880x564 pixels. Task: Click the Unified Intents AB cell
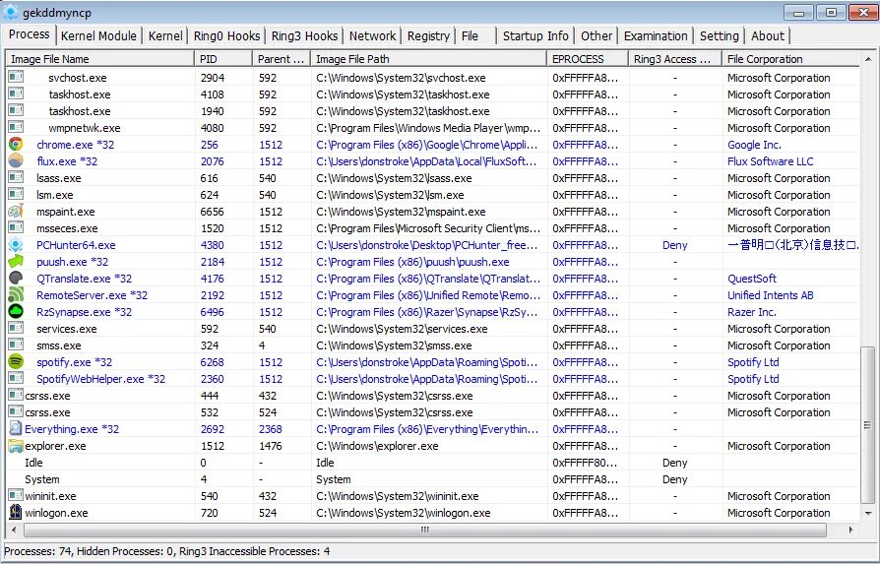pyautogui.click(x=770, y=295)
